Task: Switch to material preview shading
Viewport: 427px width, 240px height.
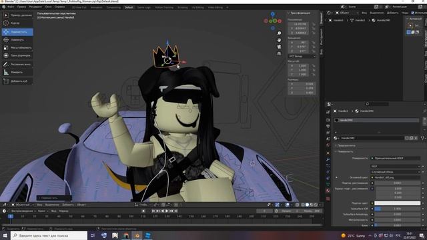Action: 312,205
